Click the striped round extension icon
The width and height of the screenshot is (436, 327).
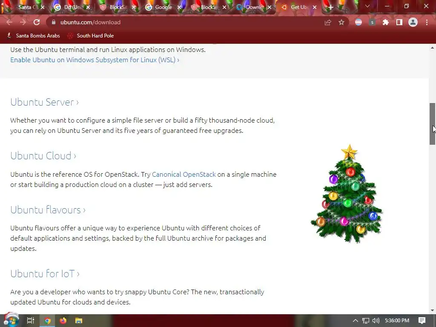point(359,22)
